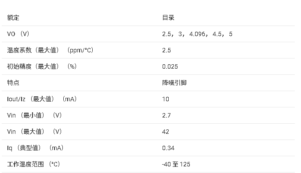Click the Vin (最小值) (V) label
Screen dimensions: 301x173
[x=34, y=115]
